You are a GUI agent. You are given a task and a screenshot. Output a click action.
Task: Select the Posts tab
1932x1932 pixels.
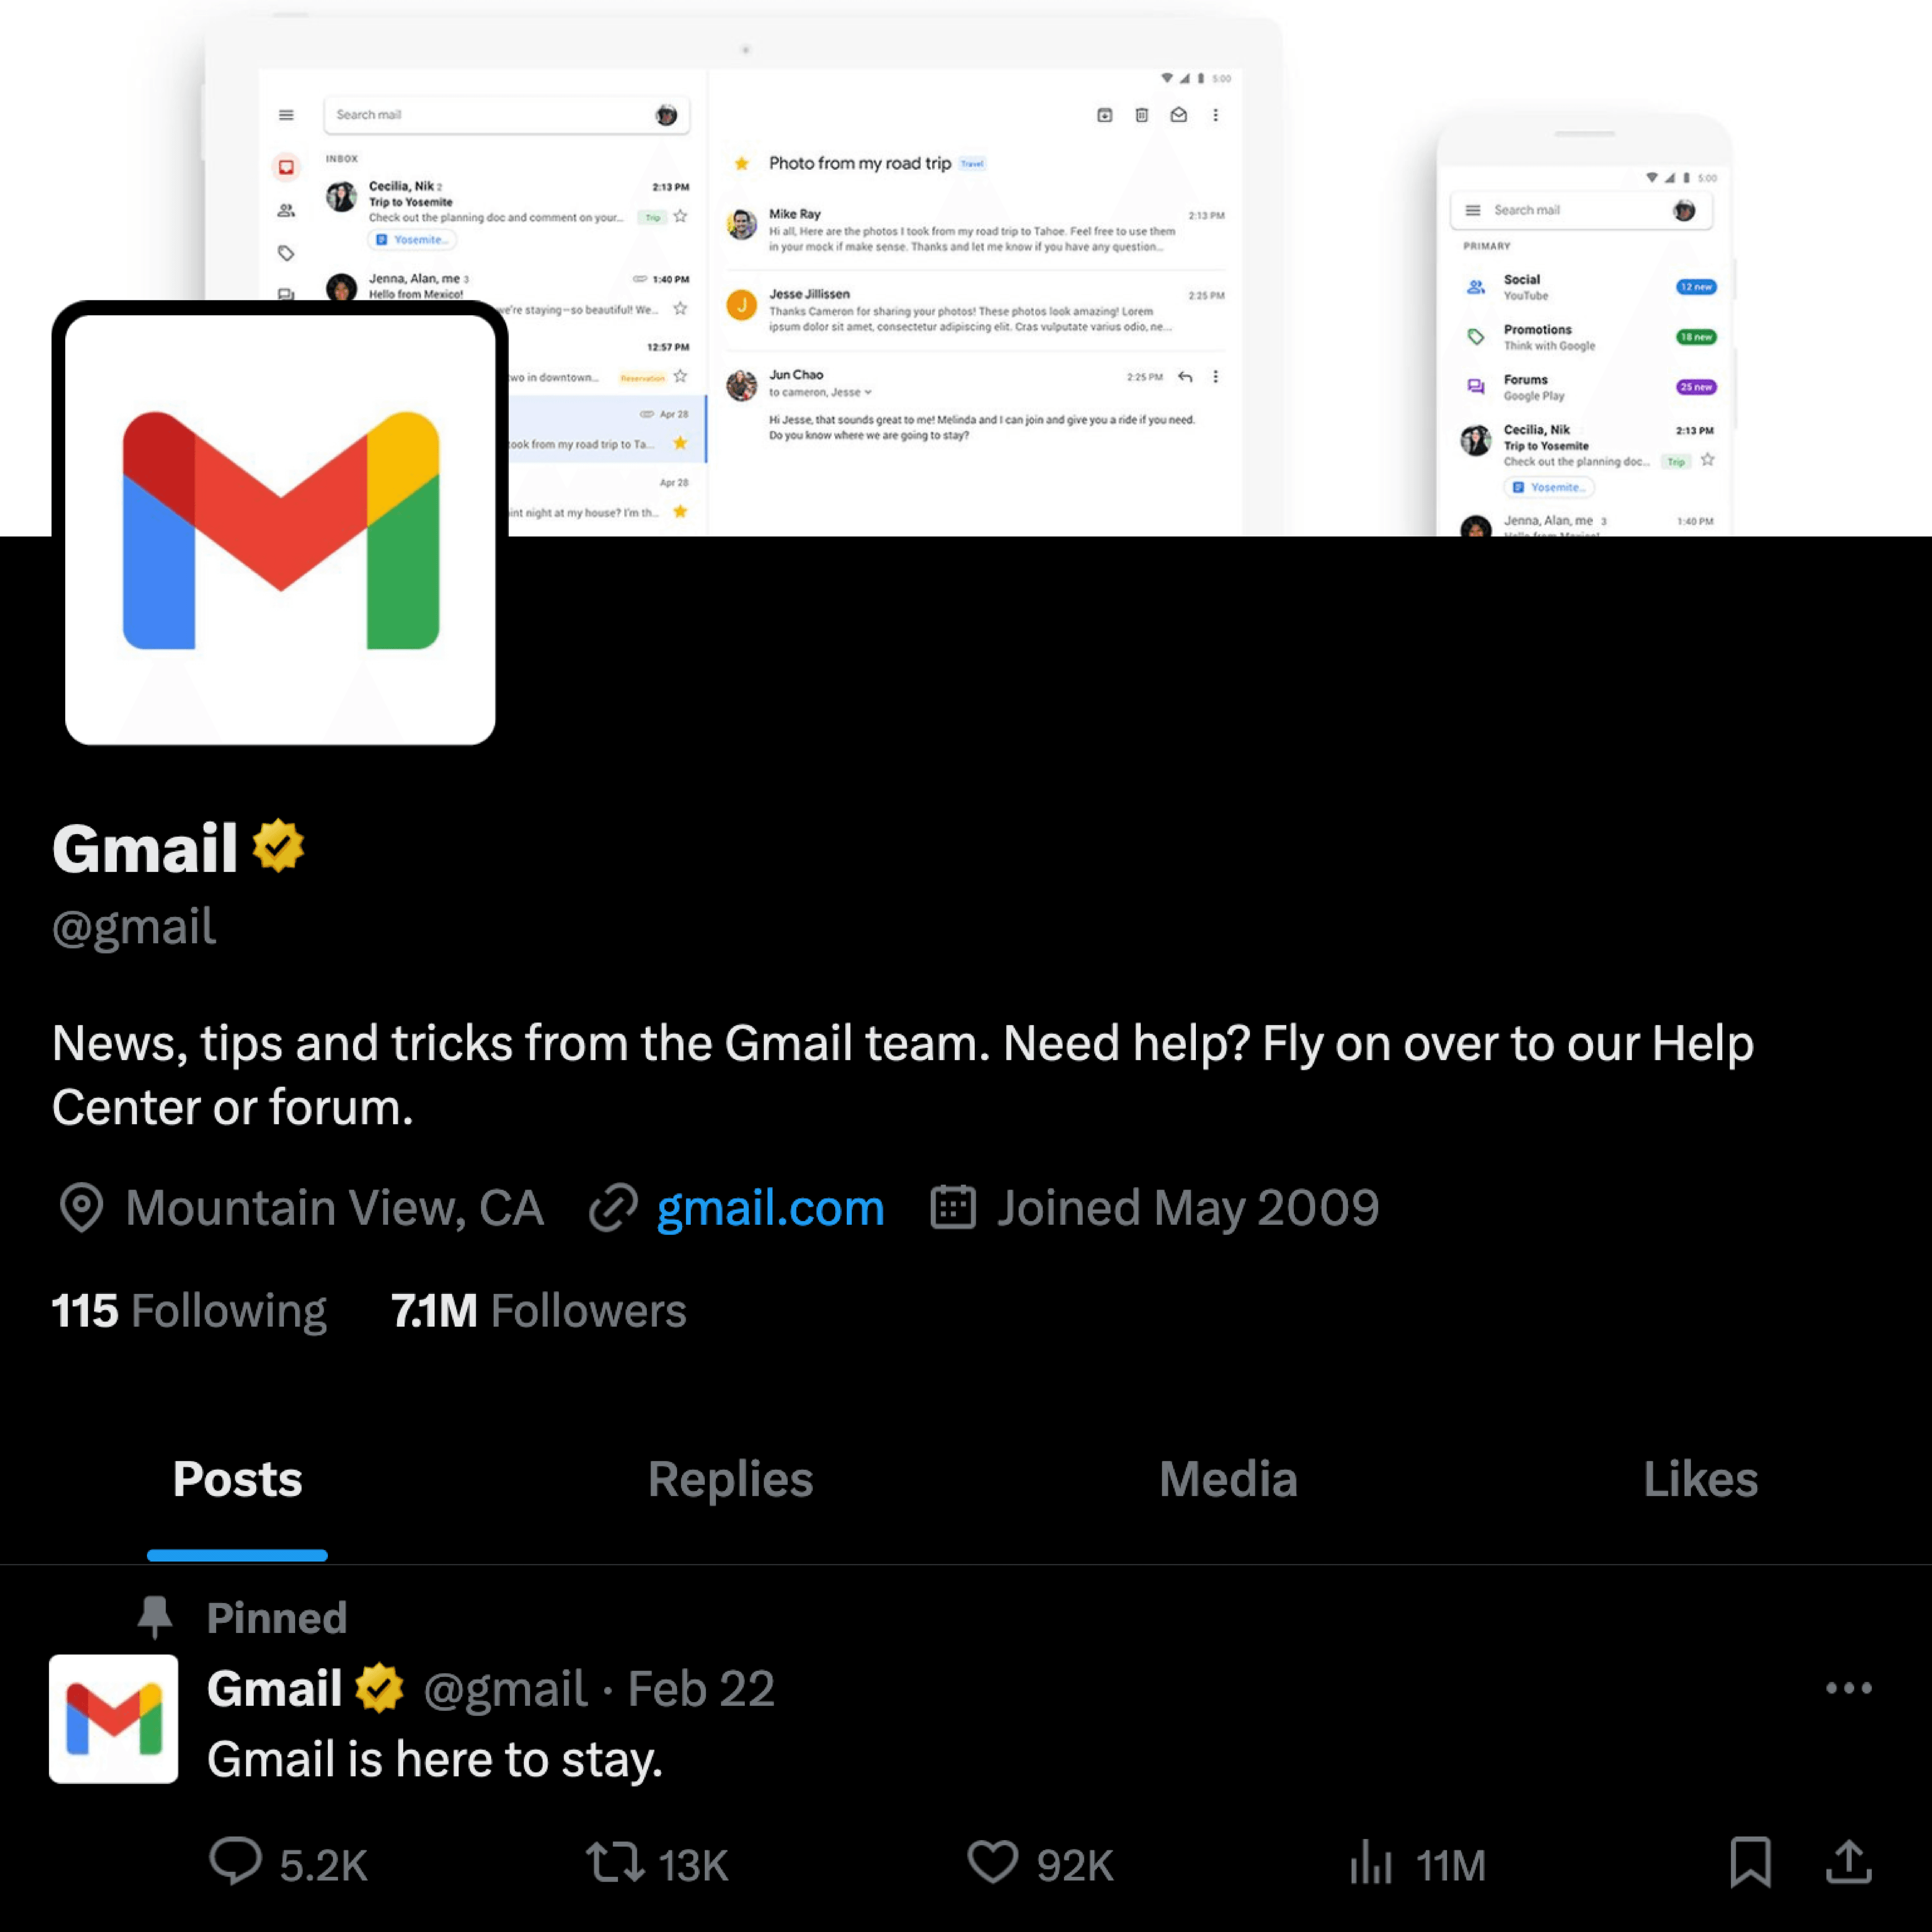(237, 1479)
